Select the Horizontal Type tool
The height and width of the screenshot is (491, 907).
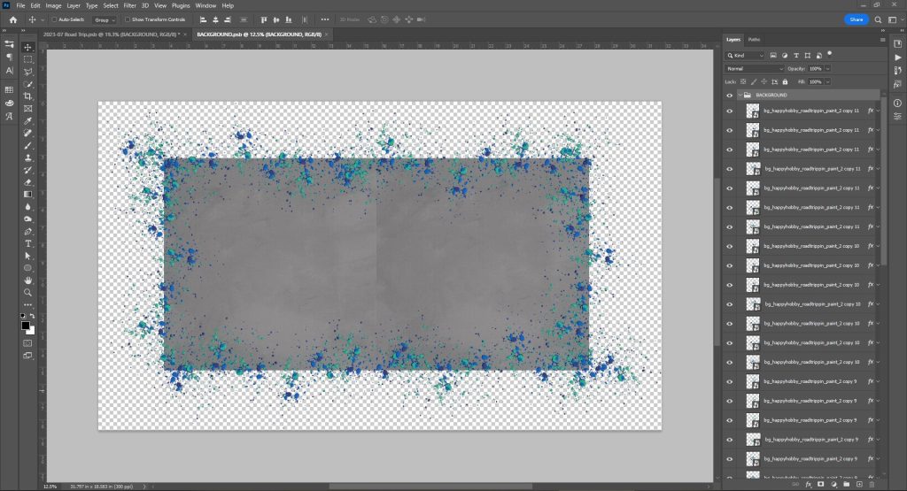tap(28, 243)
